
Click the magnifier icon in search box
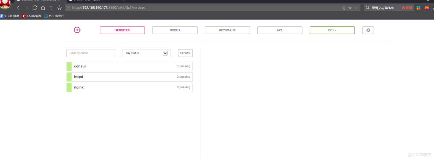[368, 8]
